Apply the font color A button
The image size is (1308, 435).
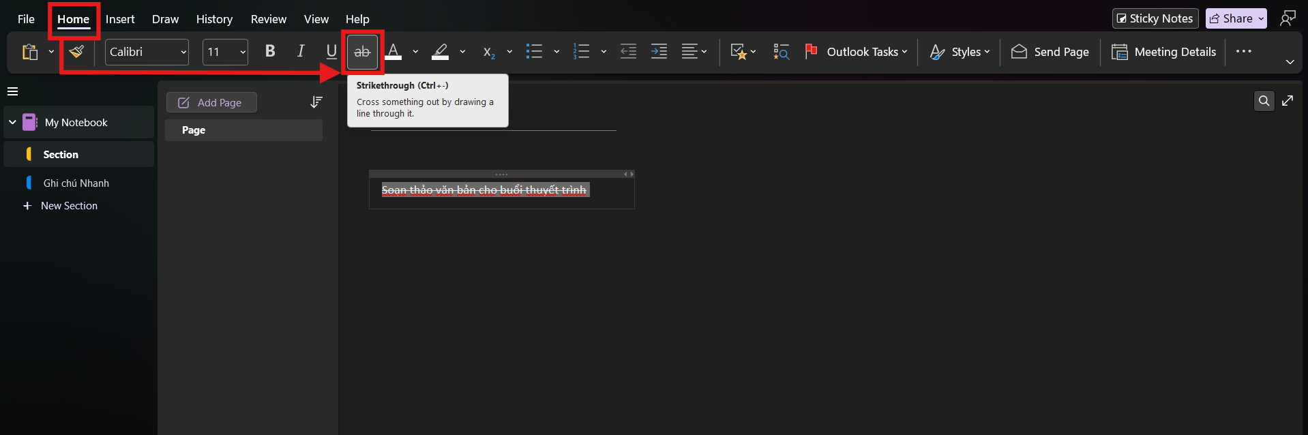(393, 51)
